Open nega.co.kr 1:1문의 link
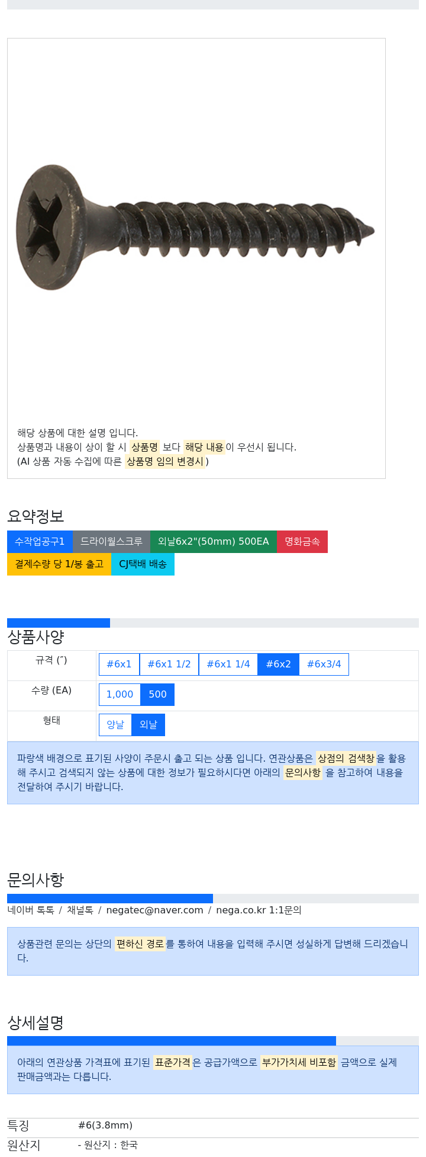Screen dimensions: 426x1157 pyautogui.click(x=259, y=910)
